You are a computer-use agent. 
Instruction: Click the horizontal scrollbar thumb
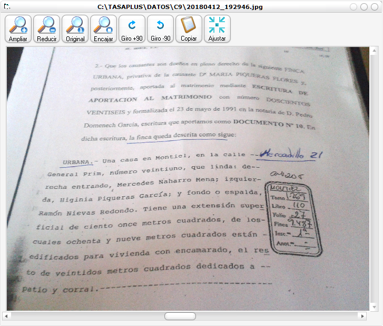[x=180, y=316]
